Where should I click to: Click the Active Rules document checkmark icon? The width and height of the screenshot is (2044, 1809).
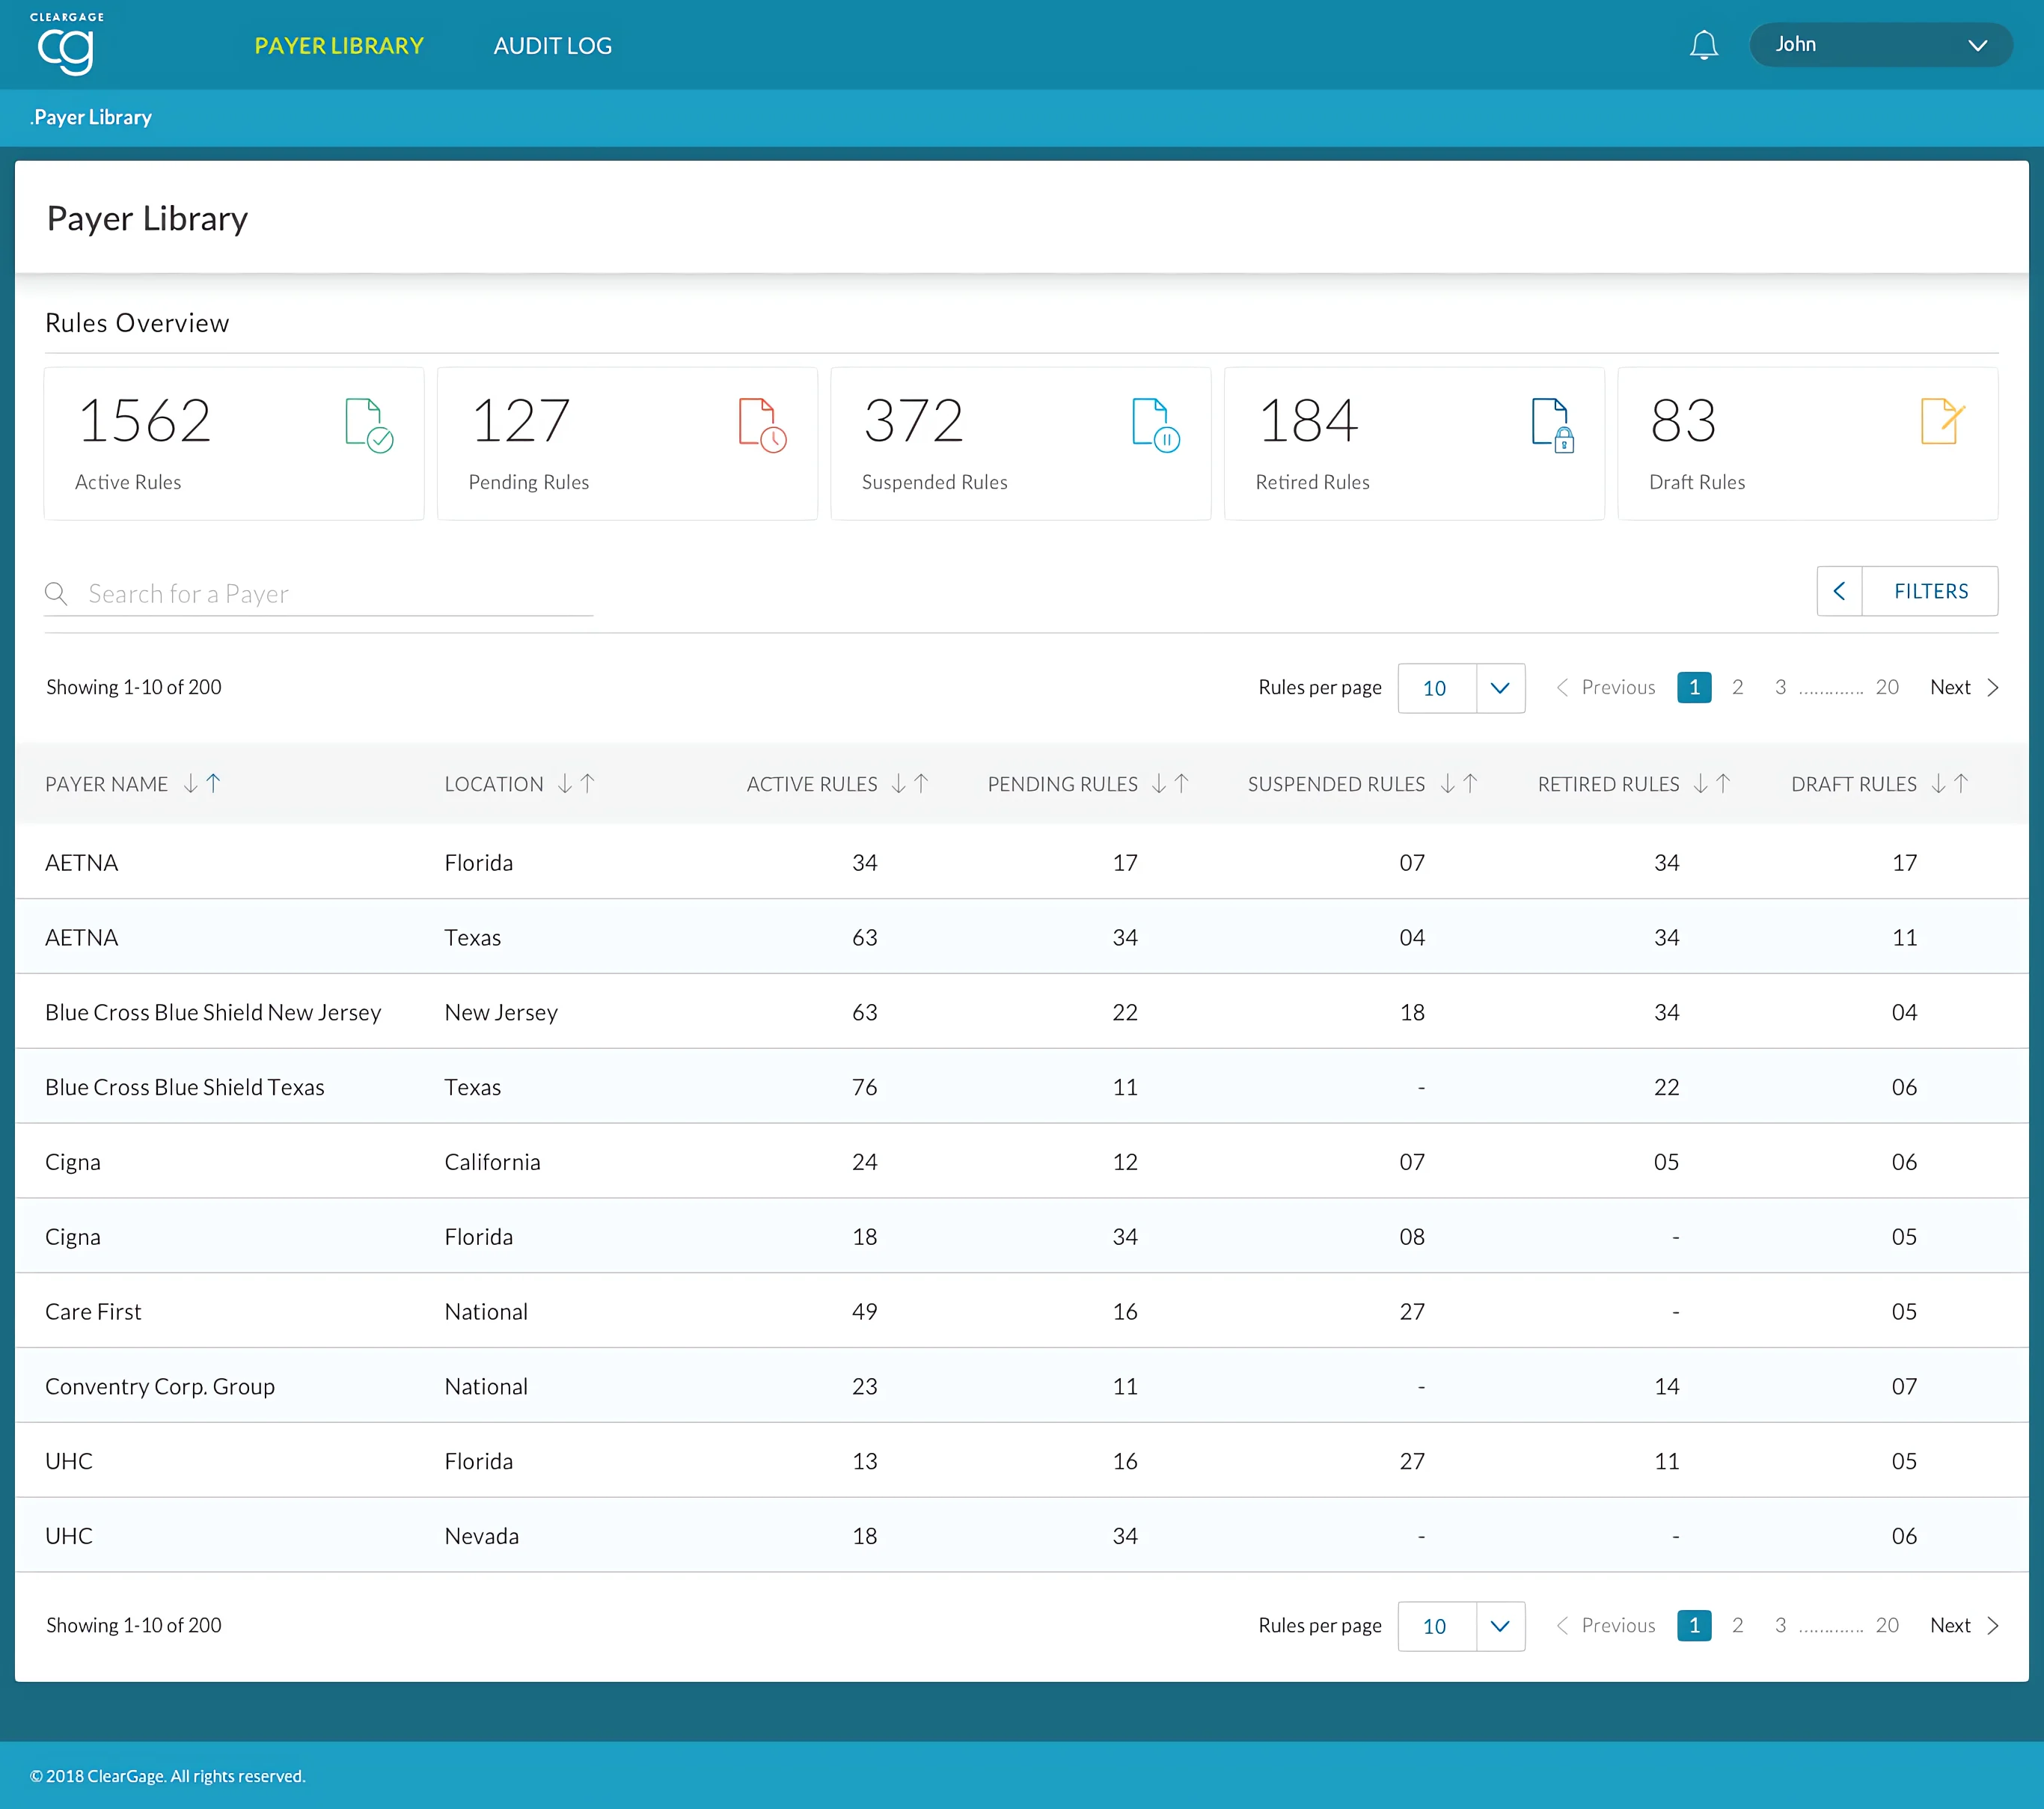click(369, 426)
